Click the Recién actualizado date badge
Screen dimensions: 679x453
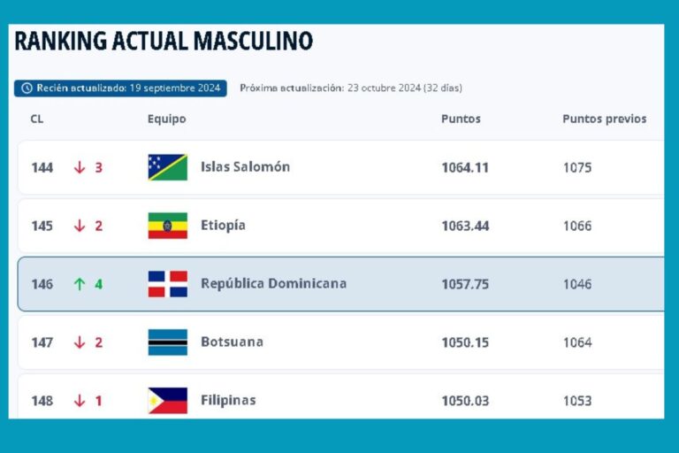(120, 88)
